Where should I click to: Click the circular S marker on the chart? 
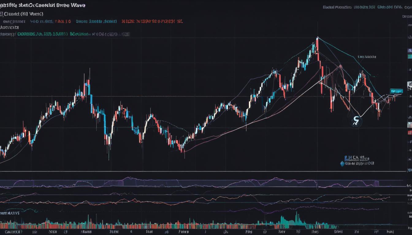tap(356, 121)
